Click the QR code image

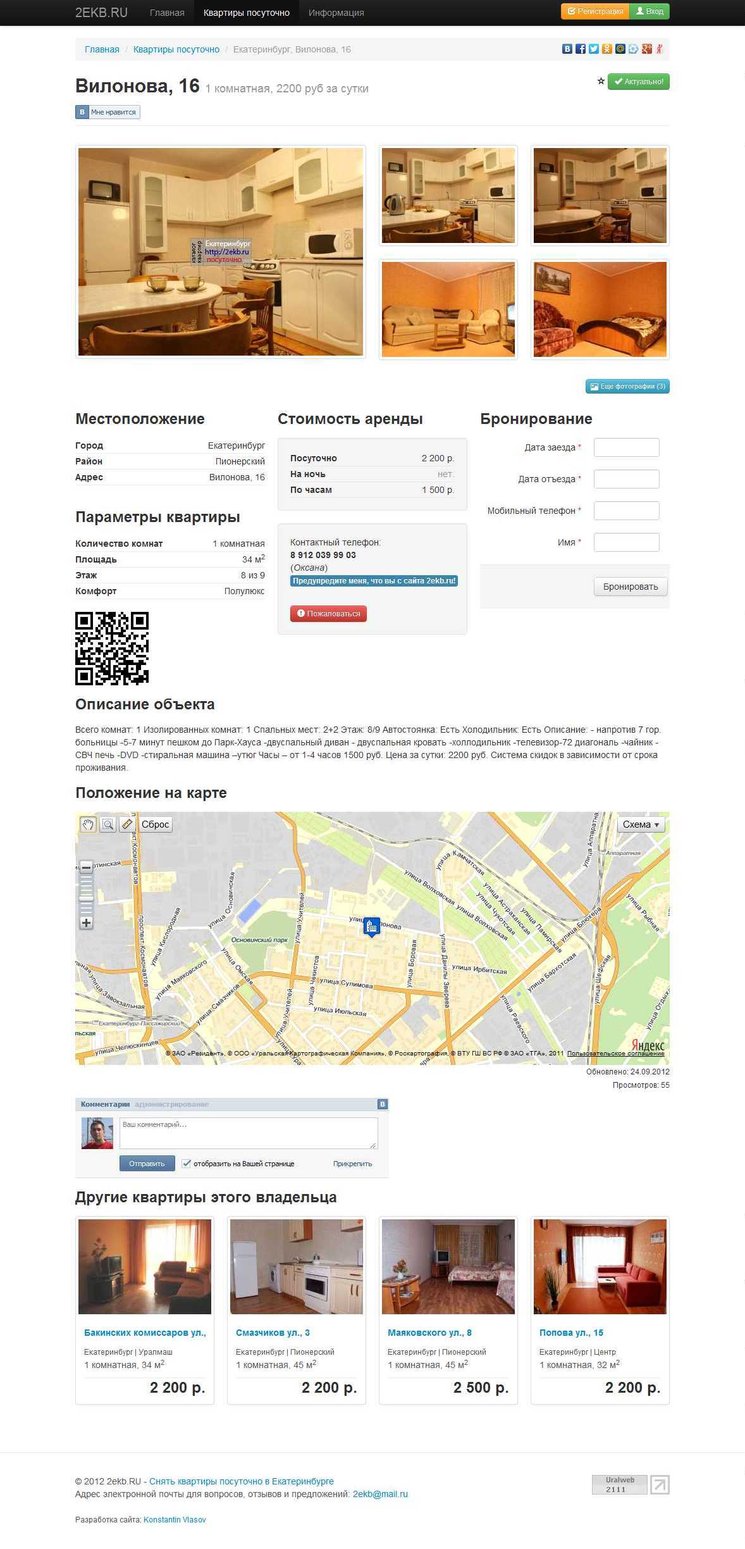coord(112,648)
